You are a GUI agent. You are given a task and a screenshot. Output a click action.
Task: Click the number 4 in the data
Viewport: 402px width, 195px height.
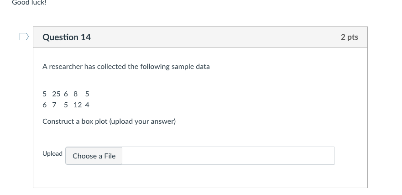point(87,105)
